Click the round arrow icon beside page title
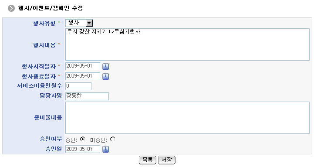 pyautogui.click(x=11, y=8)
